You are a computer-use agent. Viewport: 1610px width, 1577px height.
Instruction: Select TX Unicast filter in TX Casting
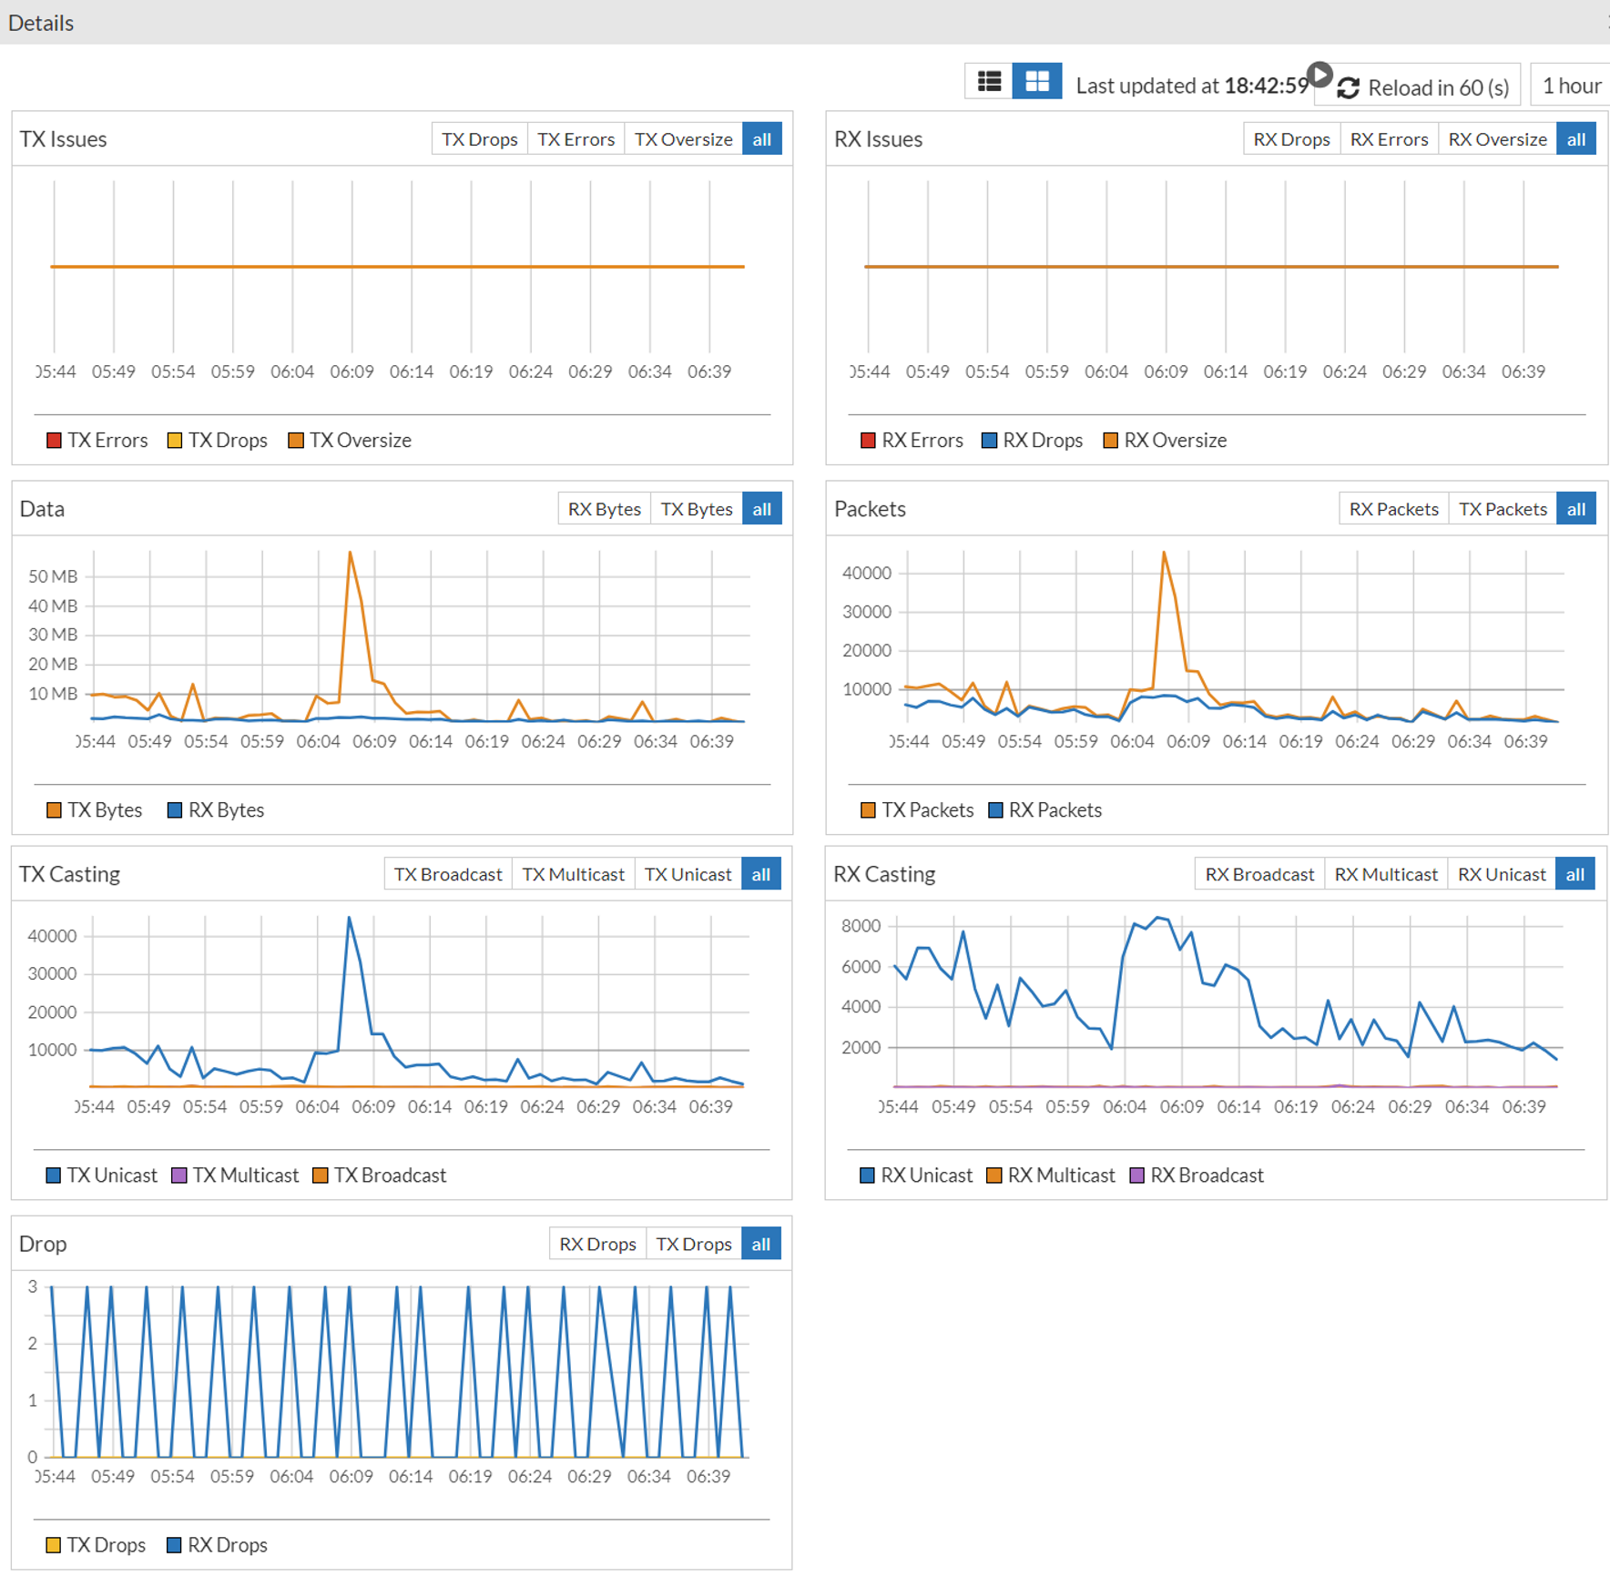tap(688, 874)
